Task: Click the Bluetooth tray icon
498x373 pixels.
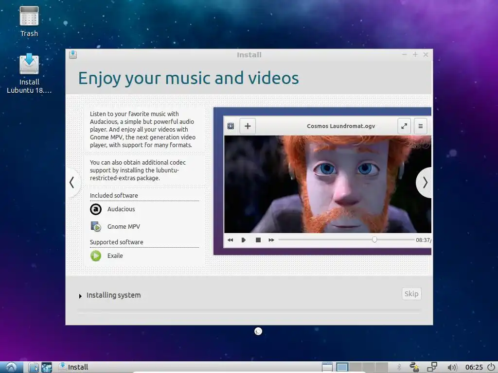Action: 399,367
